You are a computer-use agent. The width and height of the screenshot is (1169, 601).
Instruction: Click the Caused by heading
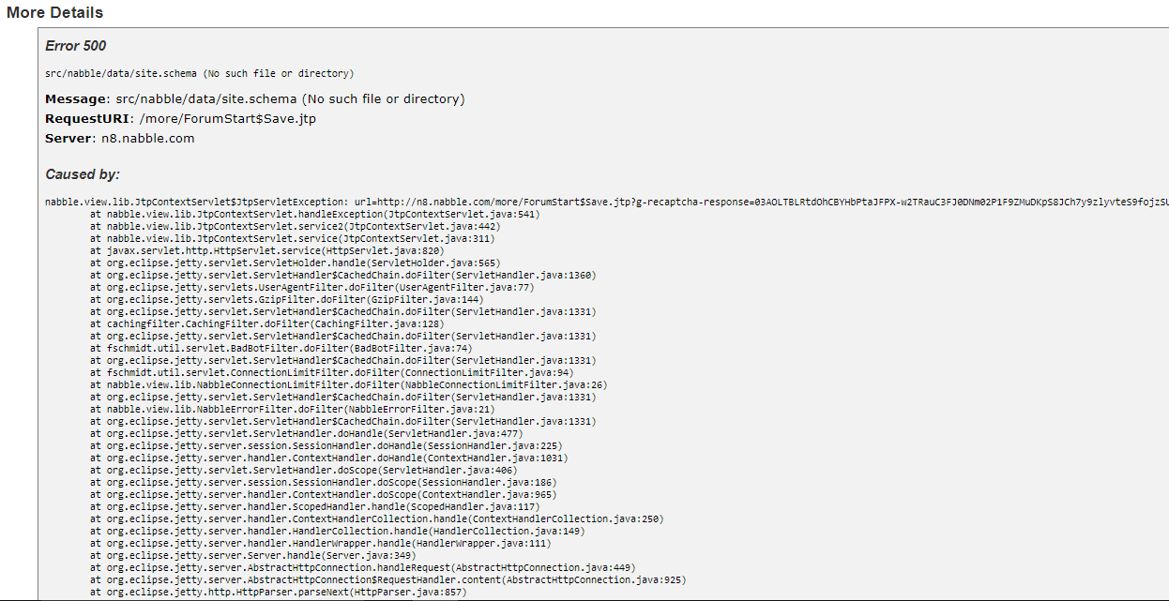[x=83, y=174]
